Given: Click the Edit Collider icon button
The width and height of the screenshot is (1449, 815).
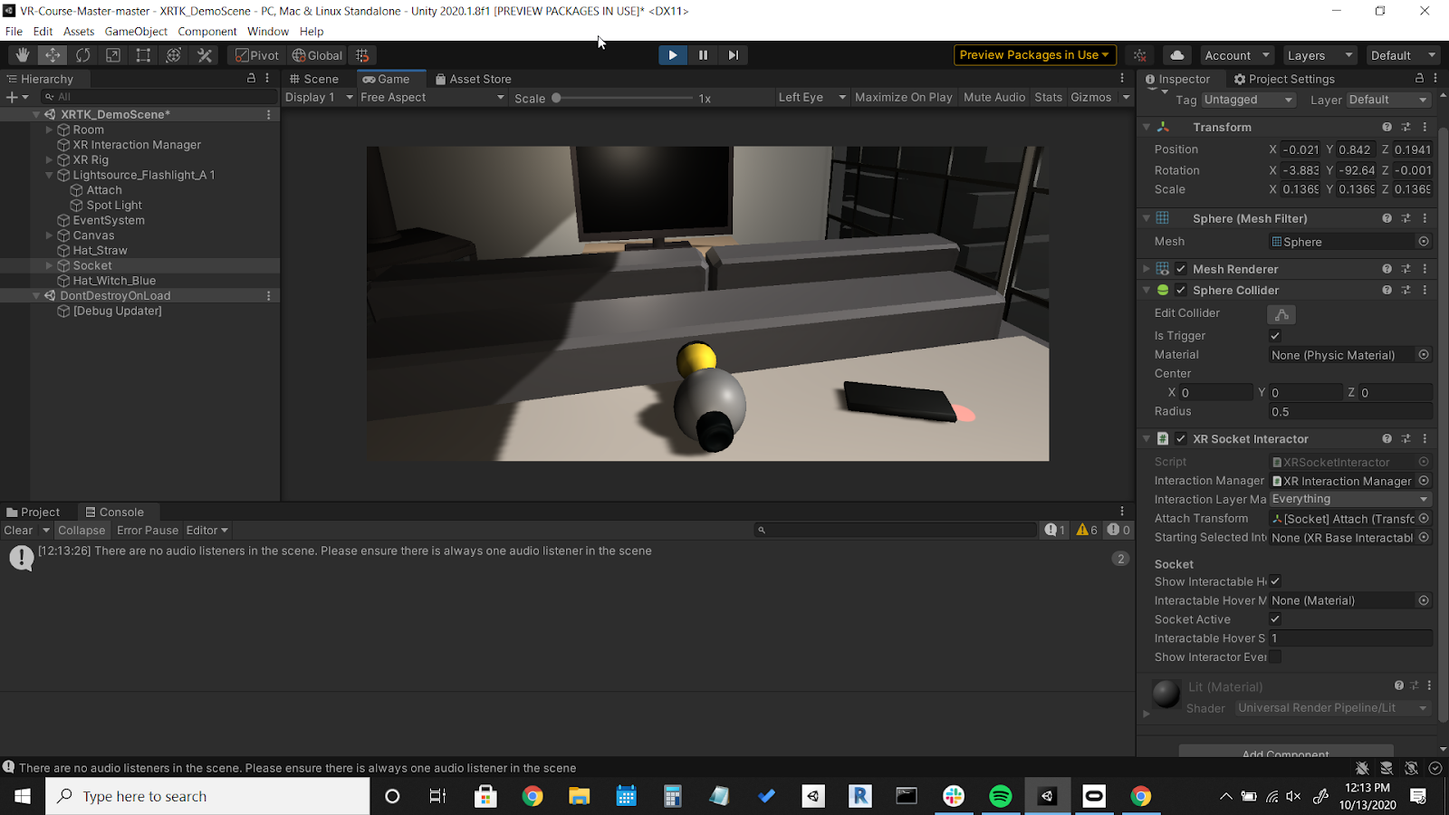Looking at the screenshot, I should tap(1281, 314).
